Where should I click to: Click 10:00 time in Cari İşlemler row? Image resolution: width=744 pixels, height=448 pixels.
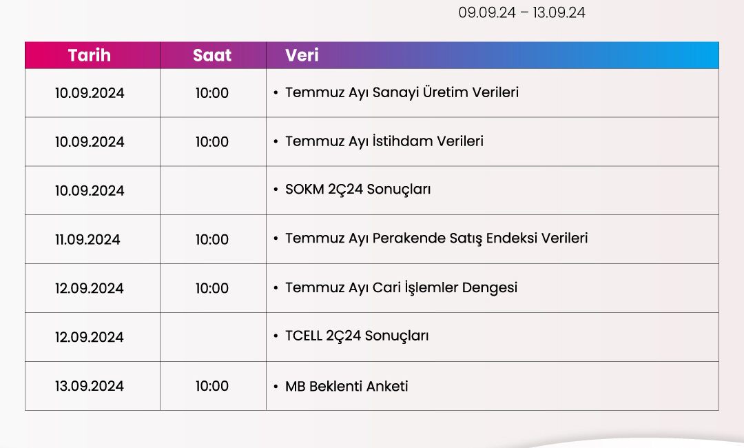point(212,289)
